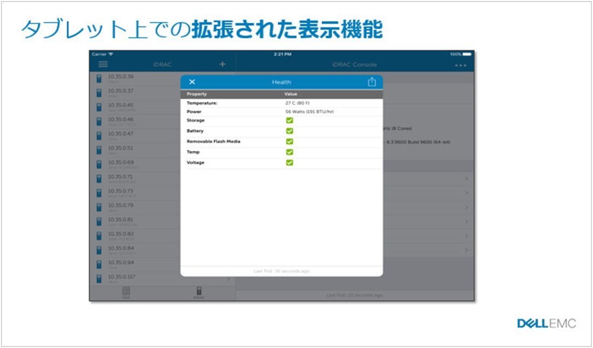Toggle the Voltage status checkbox
The height and width of the screenshot is (348, 593).
pyautogui.click(x=289, y=163)
